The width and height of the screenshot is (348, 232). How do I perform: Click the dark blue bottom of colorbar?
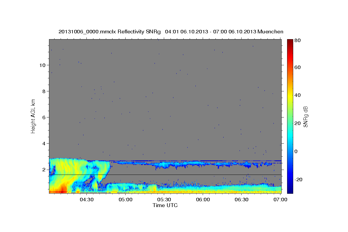click(x=290, y=190)
